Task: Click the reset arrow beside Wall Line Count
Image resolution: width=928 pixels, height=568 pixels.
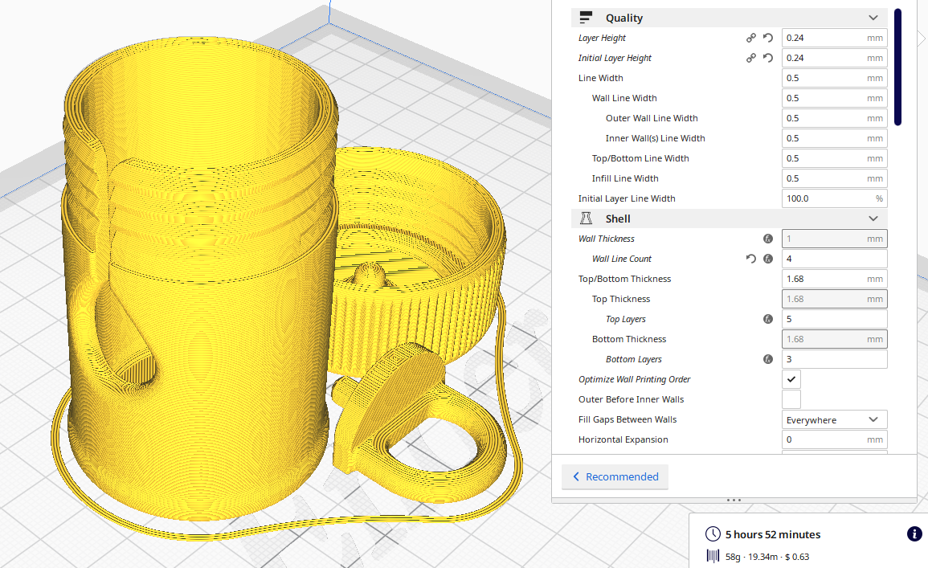Action: [x=750, y=259]
